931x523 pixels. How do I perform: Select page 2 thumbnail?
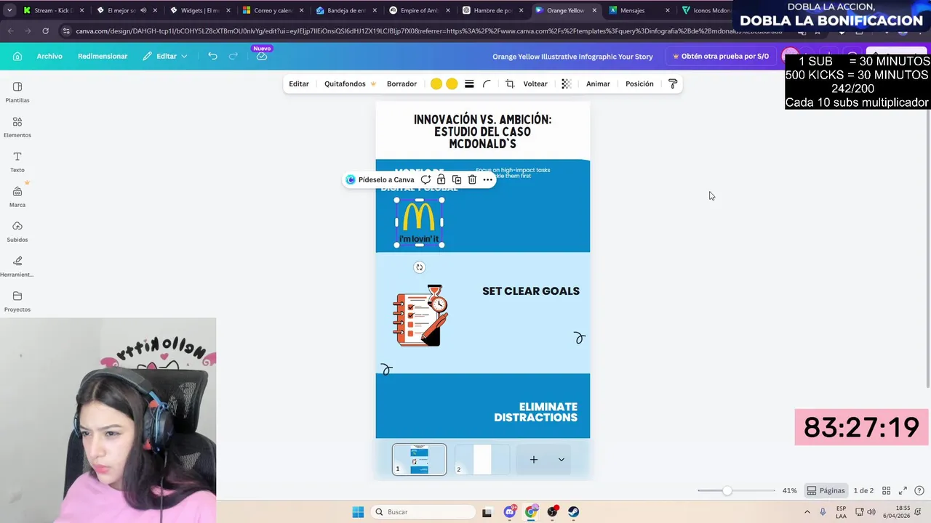click(482, 459)
